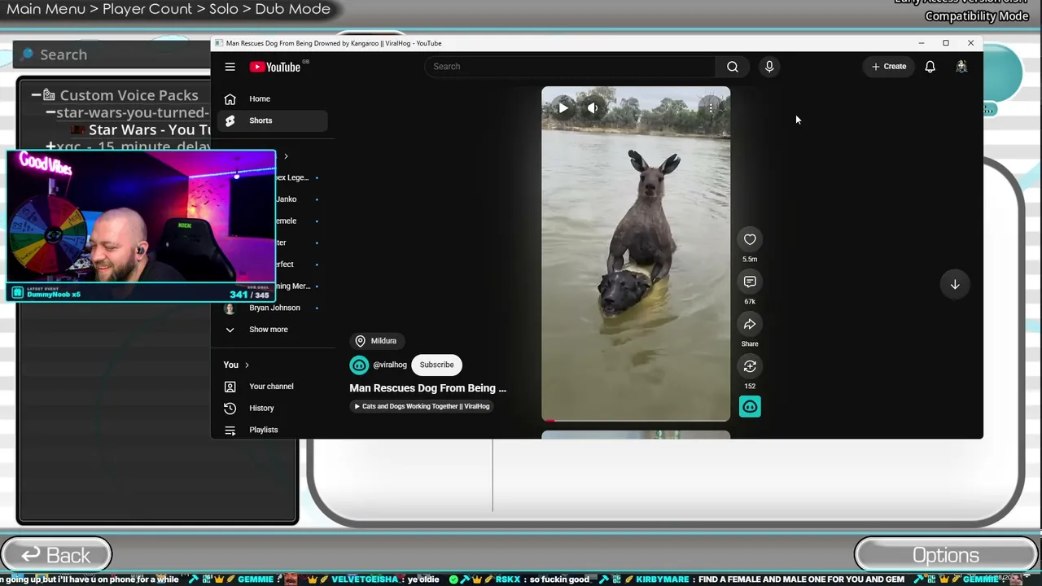Click the YouTube search input field
Screen dimensions: 1042x586
point(570,67)
